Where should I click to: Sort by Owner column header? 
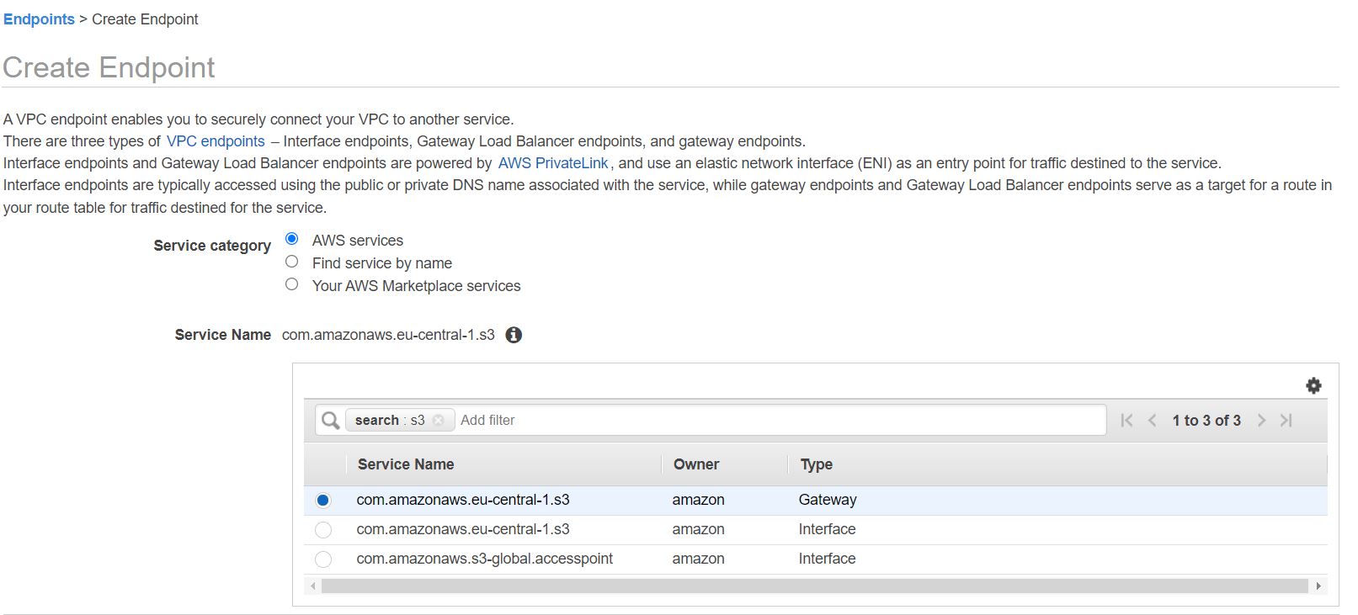point(696,464)
